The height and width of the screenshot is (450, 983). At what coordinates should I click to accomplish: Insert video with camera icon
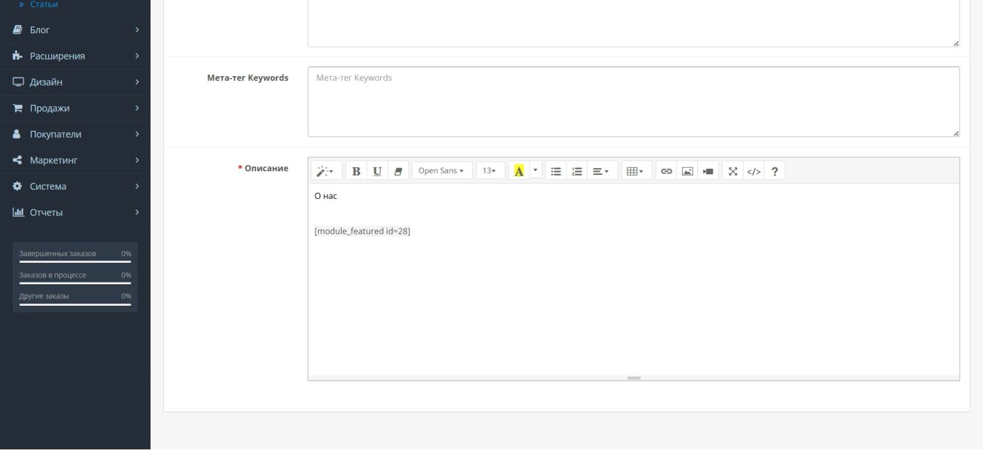click(x=708, y=171)
